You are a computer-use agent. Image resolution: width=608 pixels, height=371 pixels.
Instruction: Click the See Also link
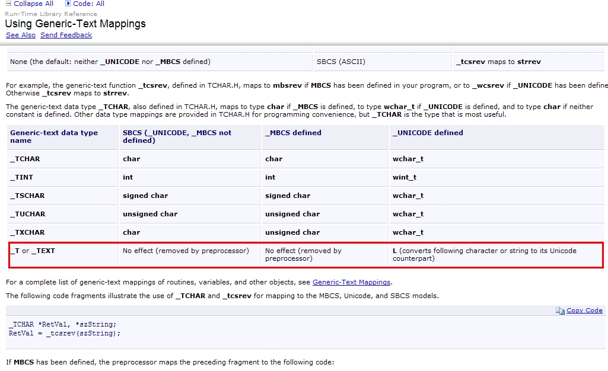point(21,35)
